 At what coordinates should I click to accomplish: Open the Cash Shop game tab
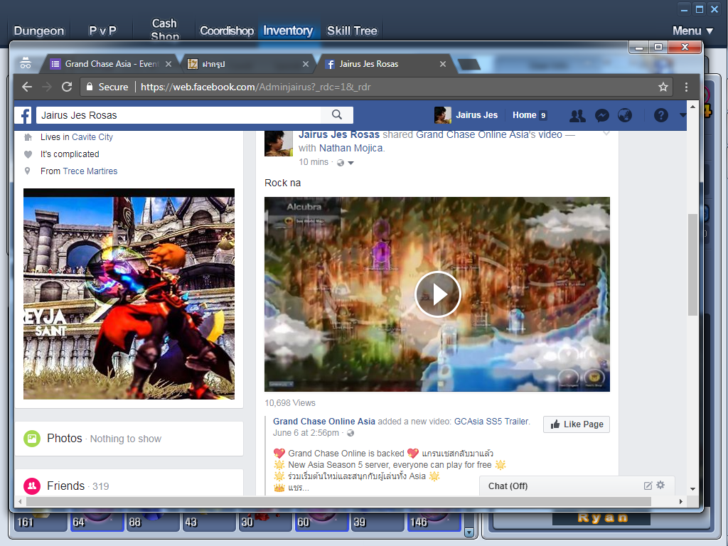point(164,30)
